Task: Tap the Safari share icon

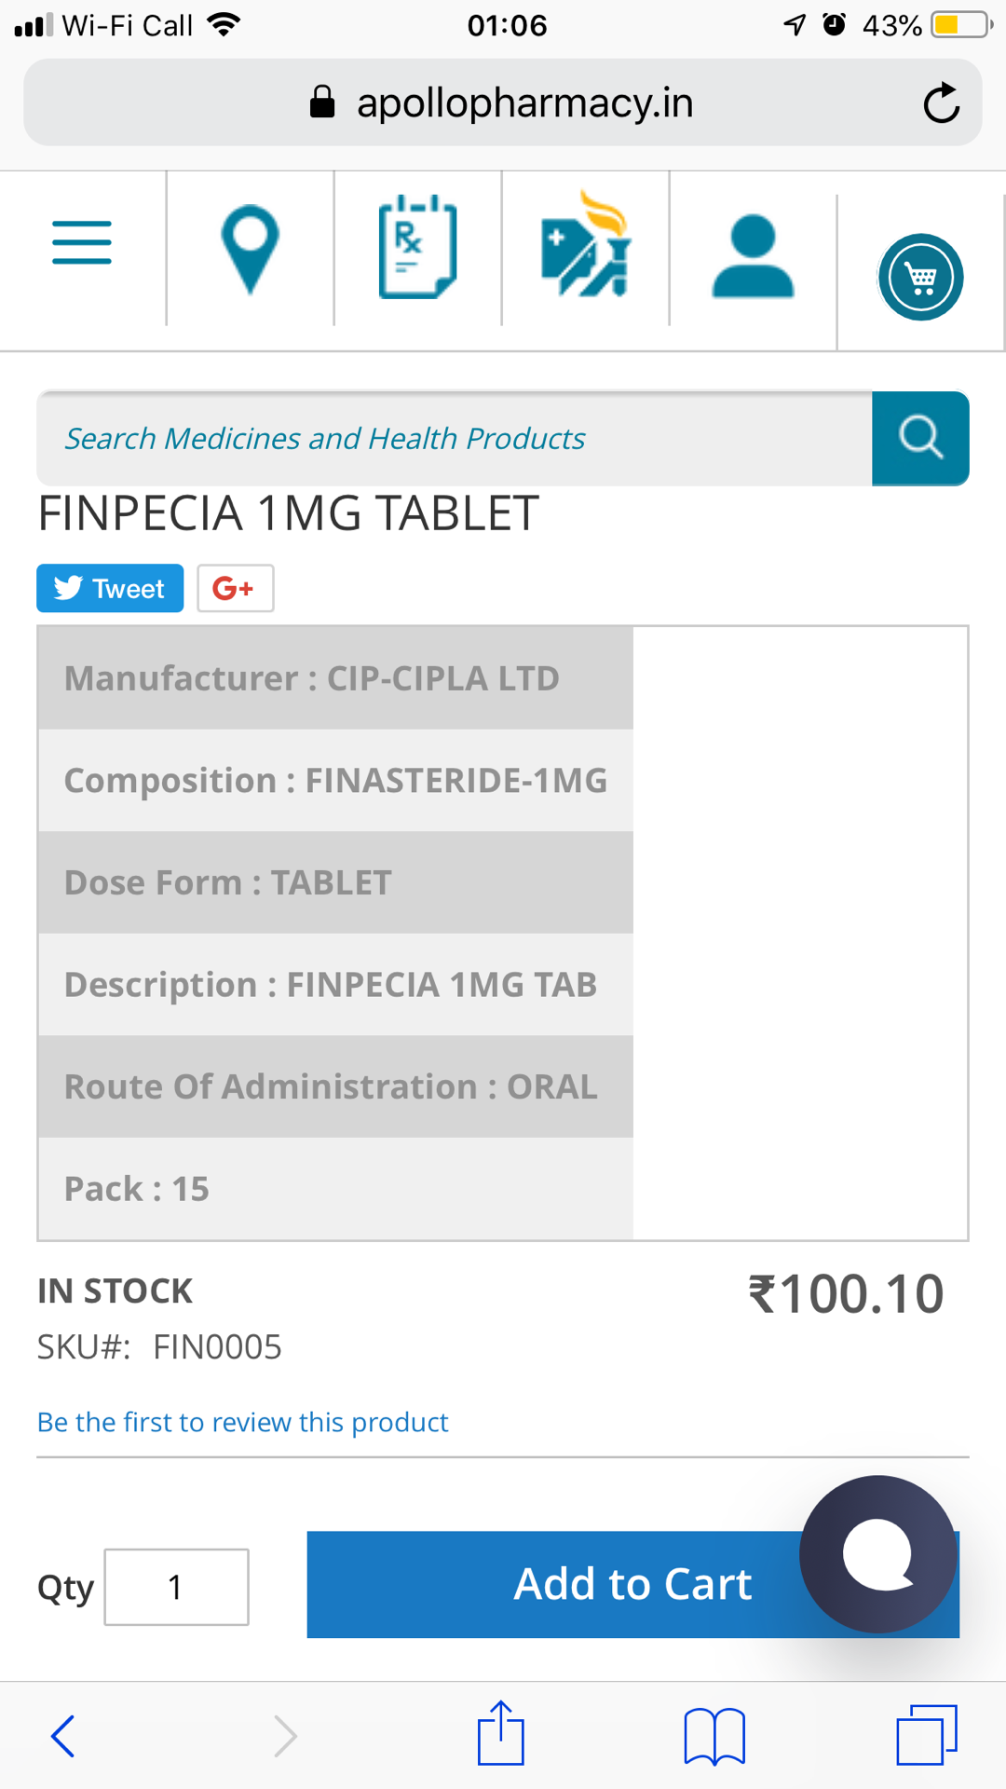Action: (501, 1734)
